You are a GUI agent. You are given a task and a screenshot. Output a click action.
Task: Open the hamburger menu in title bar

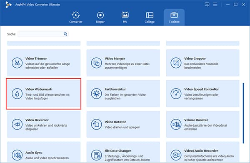pos(215,5)
